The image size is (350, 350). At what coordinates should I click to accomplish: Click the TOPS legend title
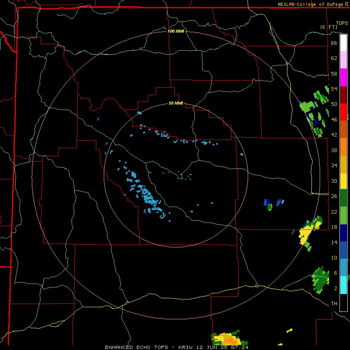coord(342,23)
